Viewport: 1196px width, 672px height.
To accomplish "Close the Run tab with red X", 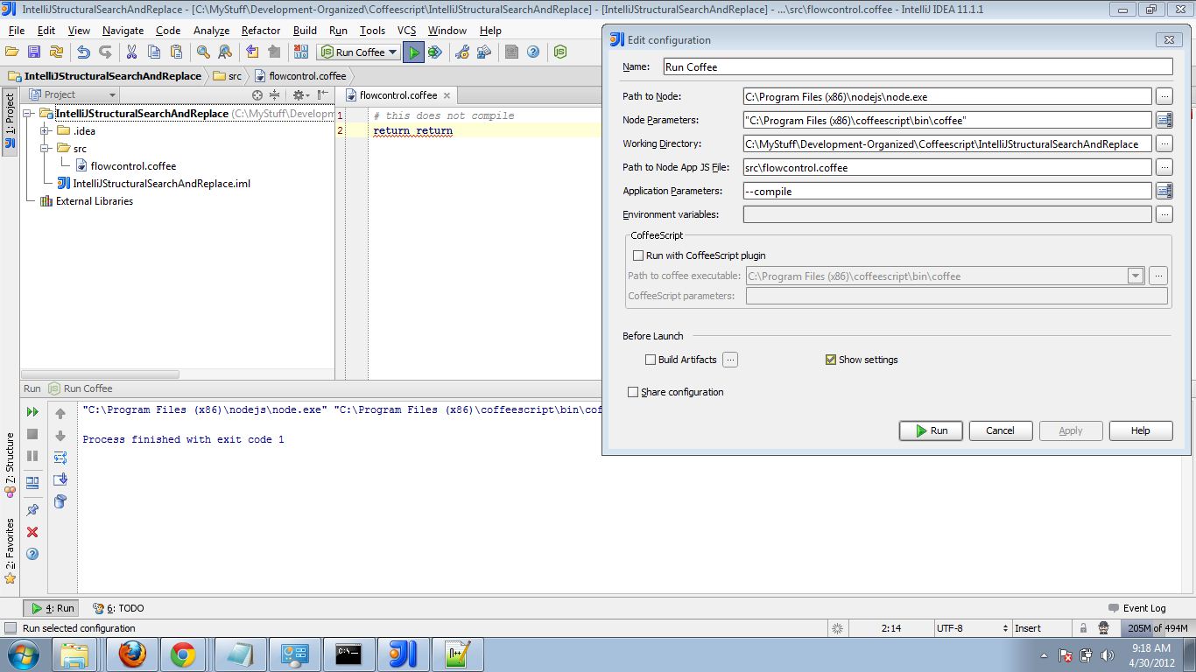I will point(32,532).
